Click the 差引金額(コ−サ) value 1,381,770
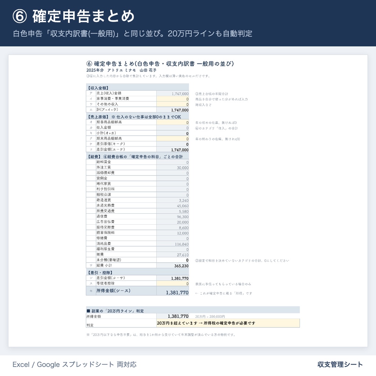The image size is (376, 376). point(180,278)
